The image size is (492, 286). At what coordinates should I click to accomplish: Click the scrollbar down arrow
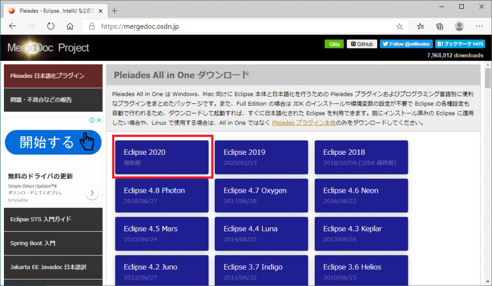[x=488, y=282]
